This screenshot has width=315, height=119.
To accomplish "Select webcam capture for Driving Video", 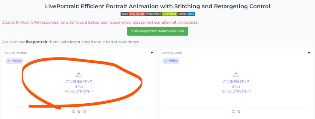I will click(x=239, y=111).
